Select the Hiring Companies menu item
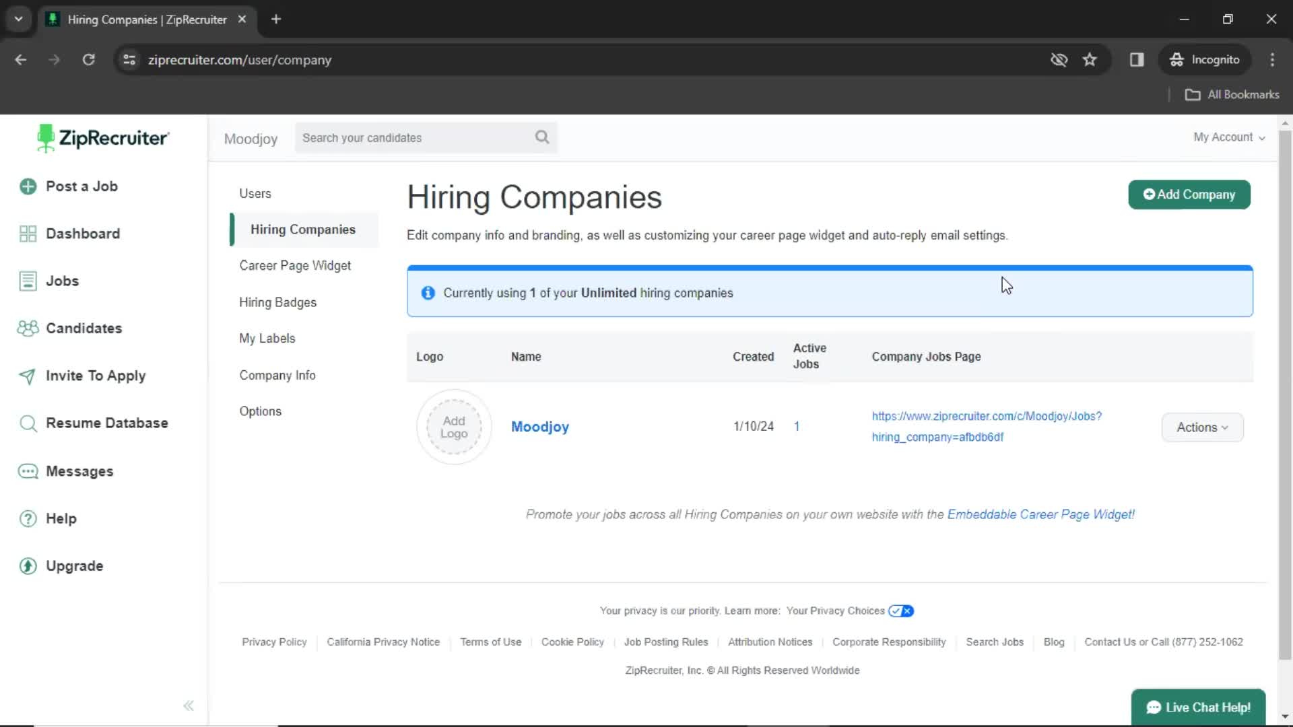Viewport: 1293px width, 727px height. click(x=303, y=230)
